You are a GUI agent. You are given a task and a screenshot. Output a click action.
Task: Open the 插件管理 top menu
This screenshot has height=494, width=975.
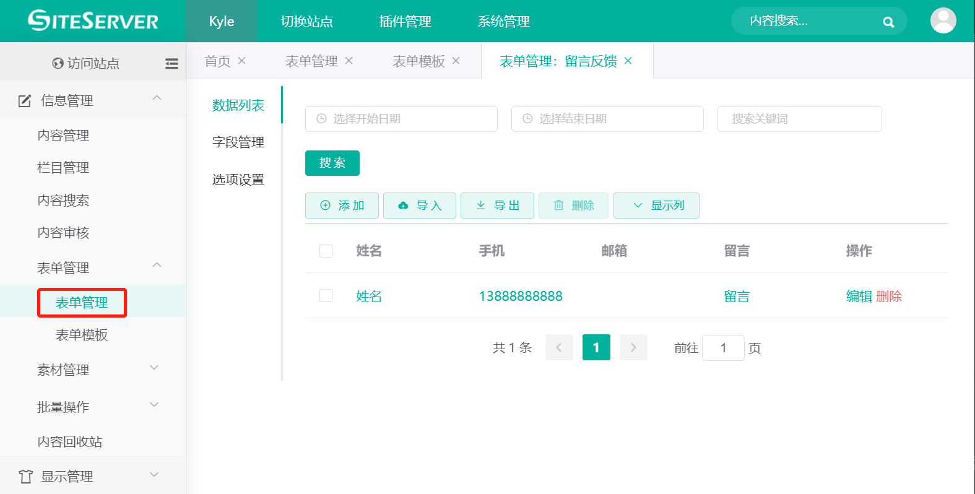(405, 22)
